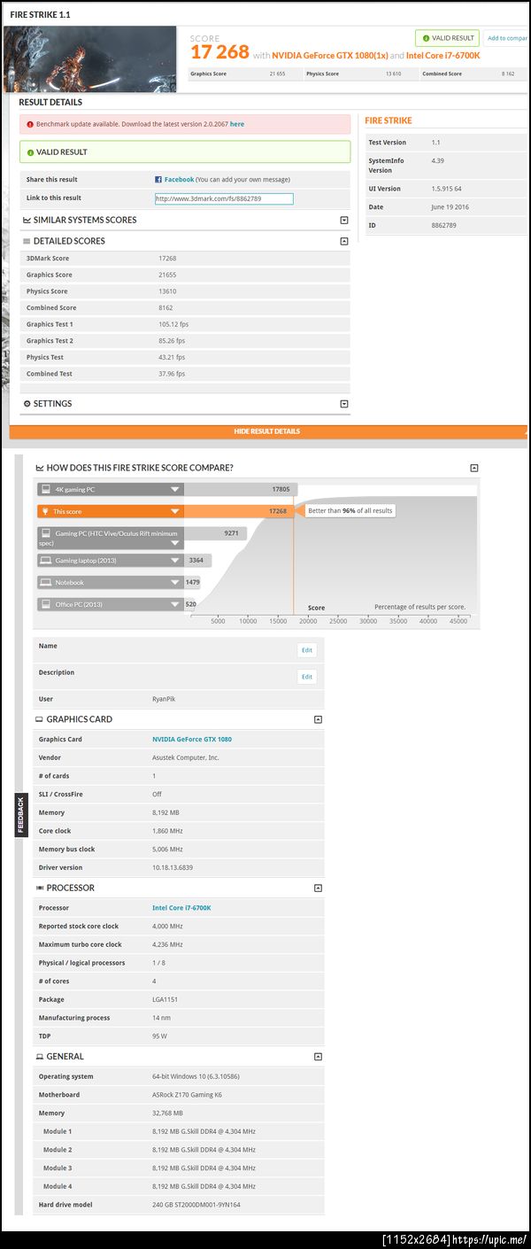Click the Processor section chip icon
Image resolution: width=531 pixels, height=1249 pixels.
click(40, 888)
